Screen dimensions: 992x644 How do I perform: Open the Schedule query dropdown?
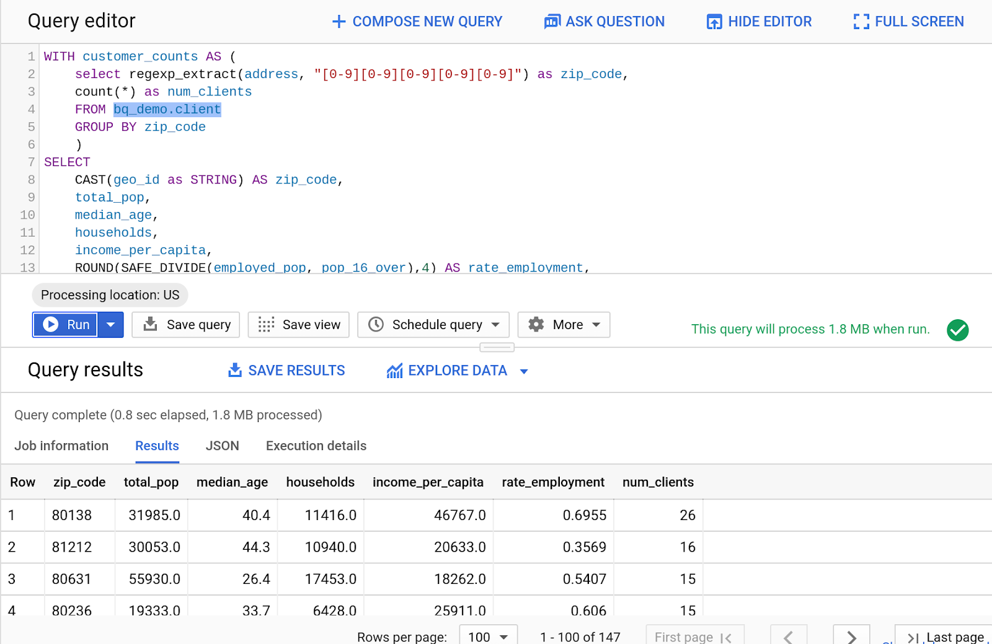coord(433,325)
